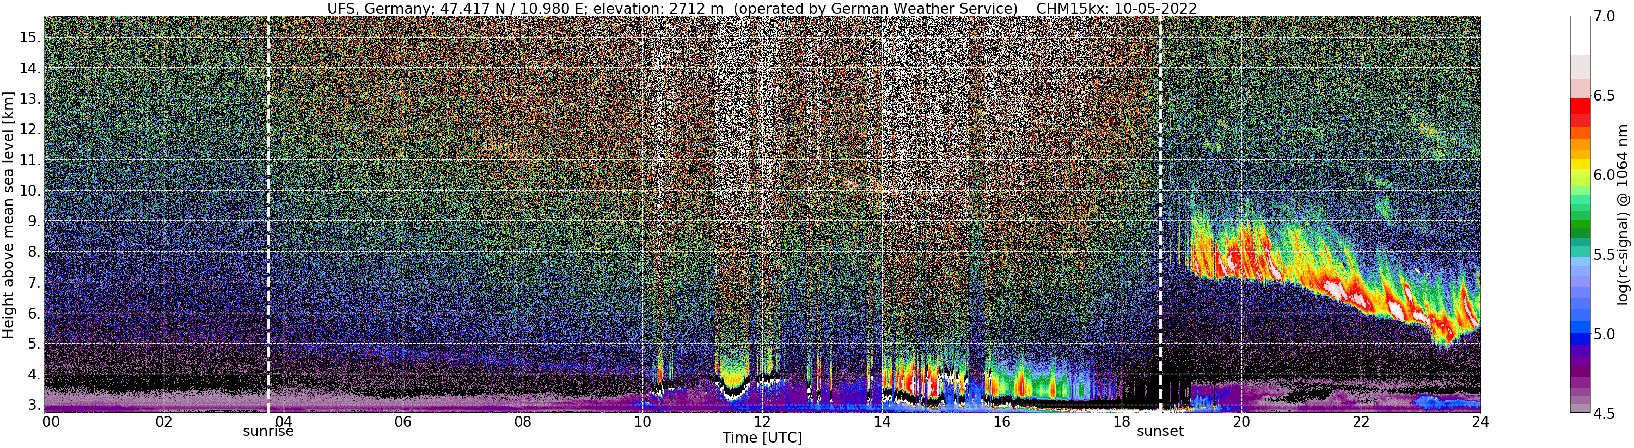
Task: Click the time axis tick label 14
Action: point(882,422)
